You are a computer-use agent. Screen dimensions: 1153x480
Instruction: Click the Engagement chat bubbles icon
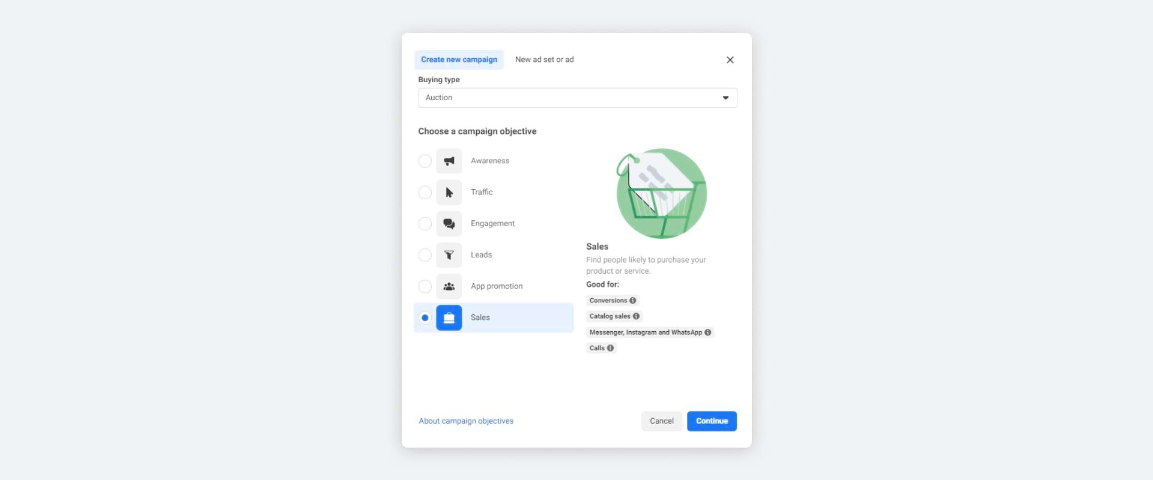point(449,224)
